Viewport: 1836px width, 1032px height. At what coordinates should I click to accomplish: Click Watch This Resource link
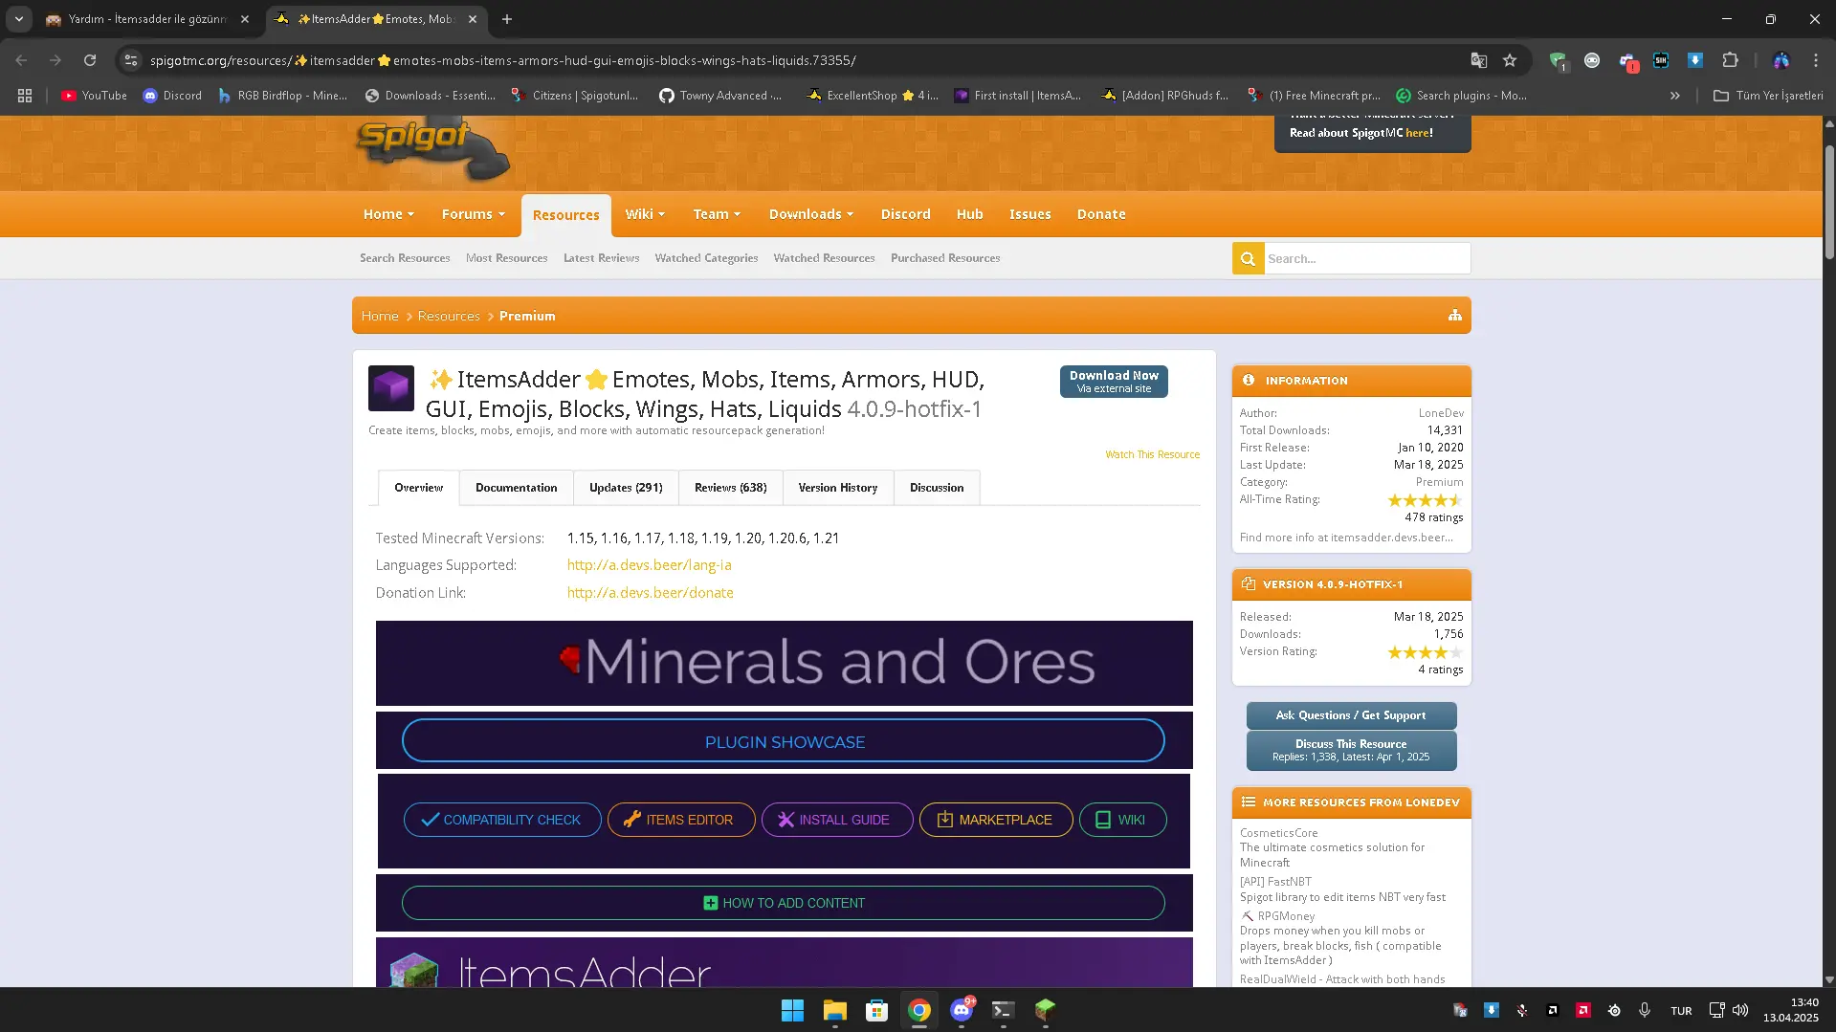coord(1152,454)
